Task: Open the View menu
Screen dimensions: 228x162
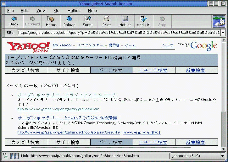Action: tap(41, 11)
